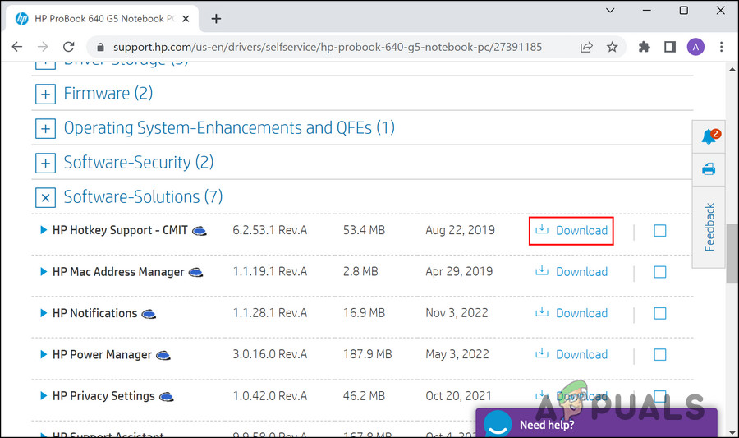Click the printer icon on right sidebar

pos(709,169)
